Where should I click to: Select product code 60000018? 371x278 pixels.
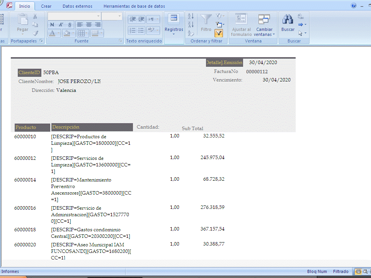coord(25,230)
